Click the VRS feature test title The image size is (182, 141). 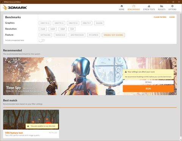pos(14,133)
